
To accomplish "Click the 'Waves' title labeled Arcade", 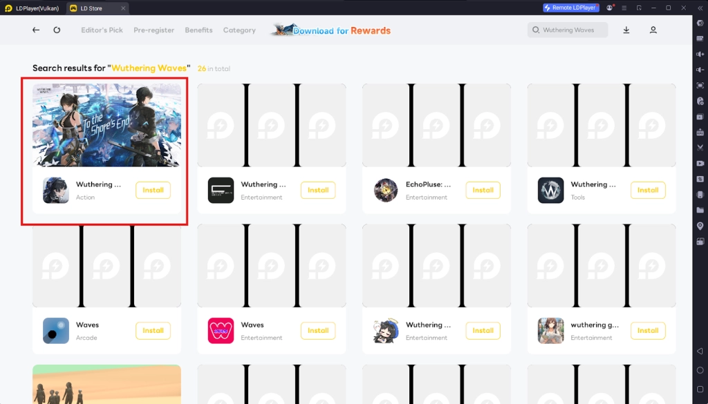I will pyautogui.click(x=87, y=325).
